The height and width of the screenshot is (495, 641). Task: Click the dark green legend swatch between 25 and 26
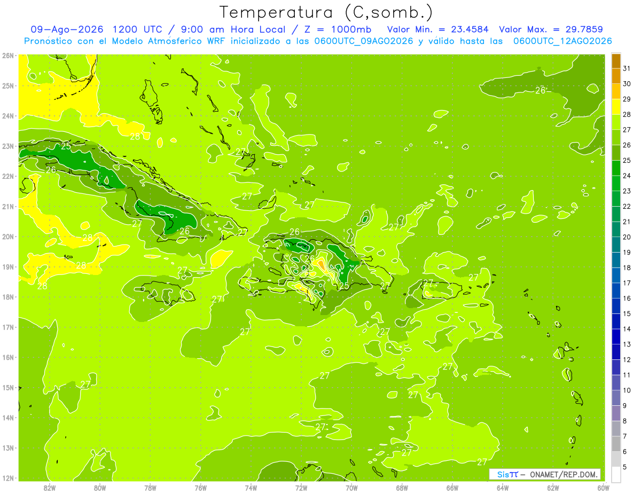point(616,152)
